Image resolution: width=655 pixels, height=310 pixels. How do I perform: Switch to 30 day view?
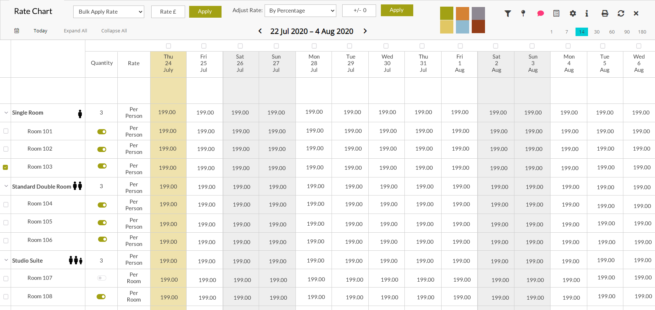[596, 32]
